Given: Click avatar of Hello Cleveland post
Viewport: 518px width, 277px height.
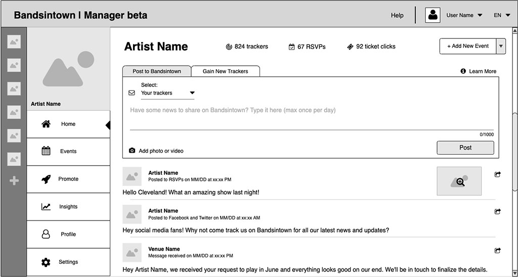Looking at the screenshot, I should pyautogui.click(x=132, y=176).
